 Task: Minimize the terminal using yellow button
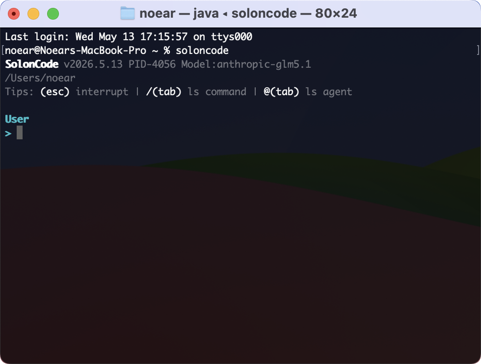click(x=33, y=14)
